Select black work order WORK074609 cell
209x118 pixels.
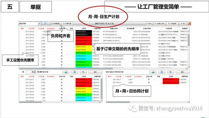click(84, 32)
